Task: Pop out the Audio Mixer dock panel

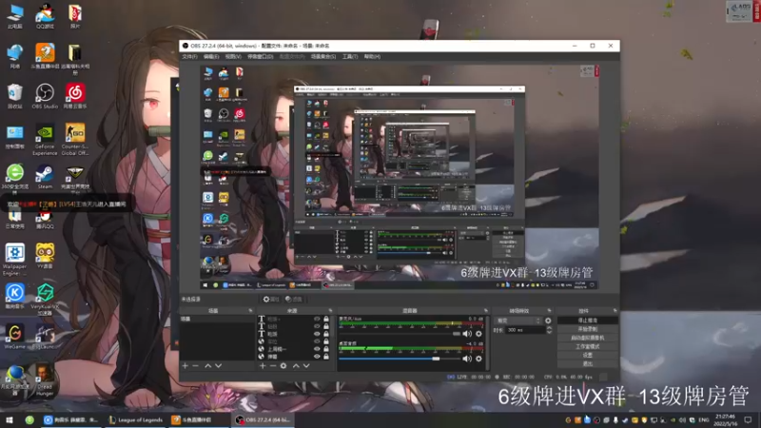Action: tap(486, 311)
